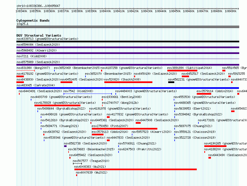
Task: Click the red bar under nsv4178929
Action: (57, 105)
